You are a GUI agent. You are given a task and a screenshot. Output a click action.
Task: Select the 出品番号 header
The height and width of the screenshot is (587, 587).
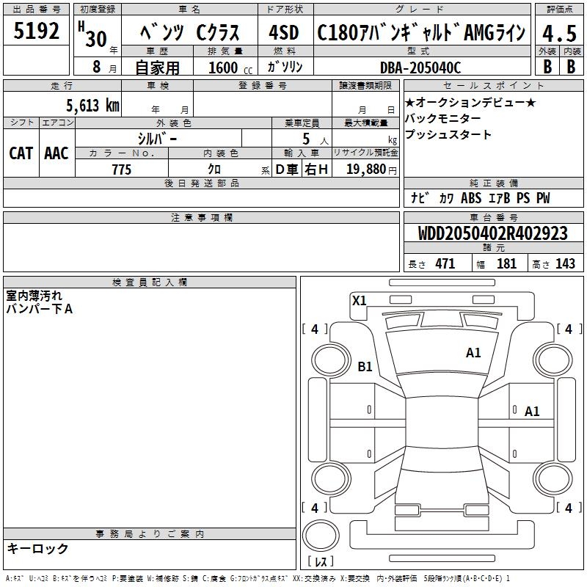pos(36,10)
